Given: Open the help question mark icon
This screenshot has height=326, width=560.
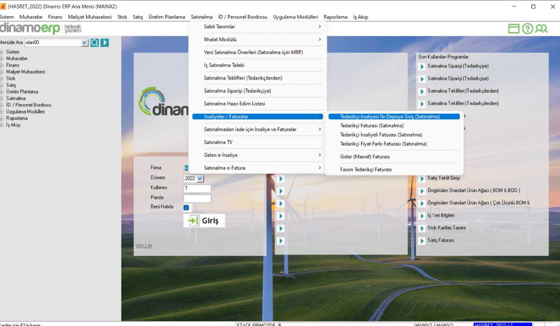Looking at the screenshot, I should (528, 29).
